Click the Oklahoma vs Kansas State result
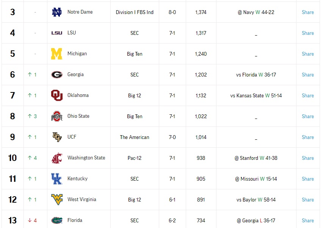The width and height of the screenshot is (323, 228). tap(256, 95)
